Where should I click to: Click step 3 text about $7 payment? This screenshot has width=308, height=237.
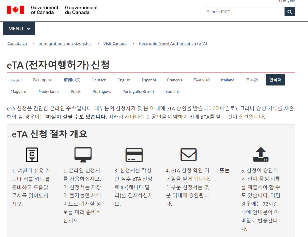coord(134,187)
